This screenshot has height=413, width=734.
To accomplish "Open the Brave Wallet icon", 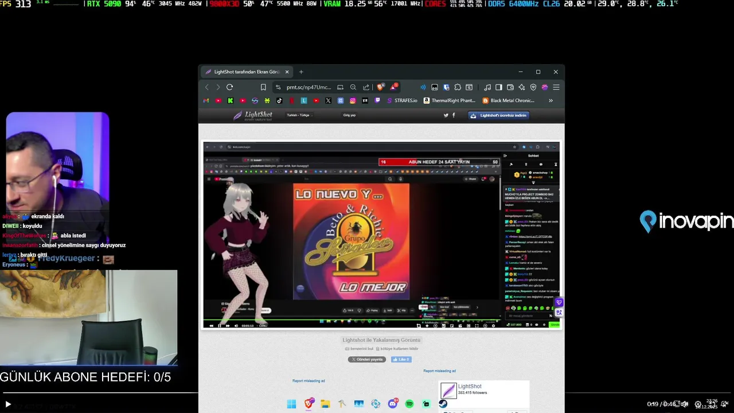I will pyautogui.click(x=510, y=87).
